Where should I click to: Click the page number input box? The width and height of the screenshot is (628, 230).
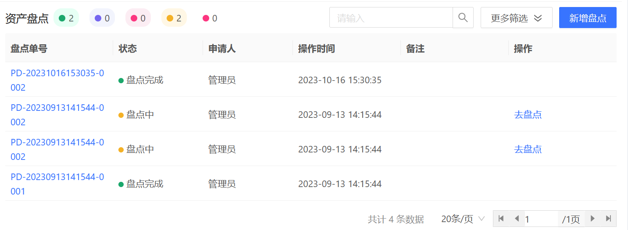pyautogui.click(x=541, y=219)
